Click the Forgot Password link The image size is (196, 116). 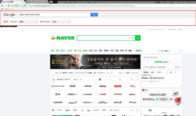click(x=161, y=67)
